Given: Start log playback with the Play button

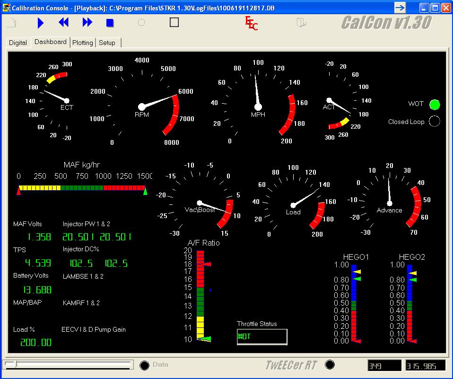Looking at the screenshot, I should (41, 23).
